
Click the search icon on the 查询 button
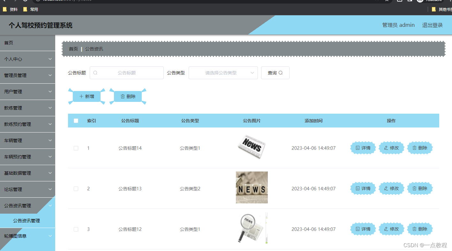click(x=279, y=72)
